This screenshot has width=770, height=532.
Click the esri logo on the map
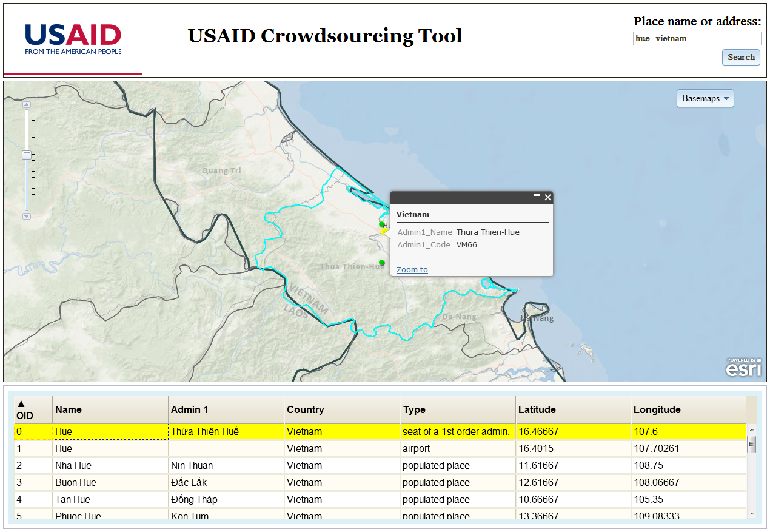(744, 367)
